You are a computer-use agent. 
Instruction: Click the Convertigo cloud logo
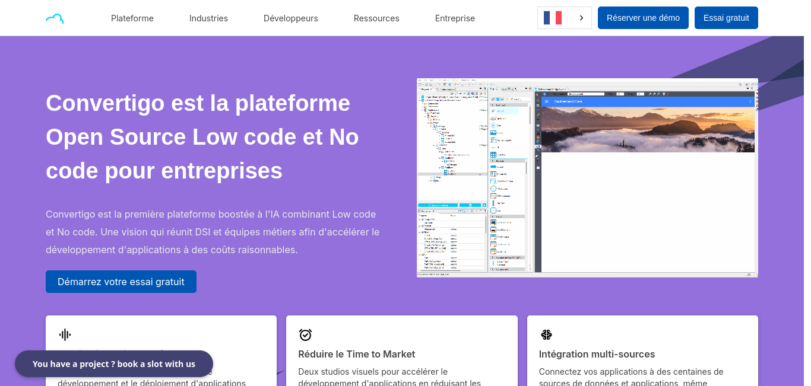tap(55, 18)
